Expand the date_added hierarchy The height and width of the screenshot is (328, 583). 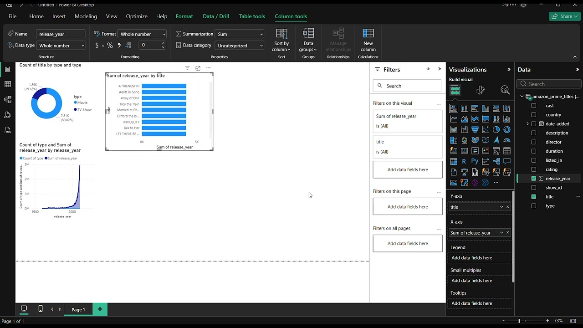[x=527, y=124]
